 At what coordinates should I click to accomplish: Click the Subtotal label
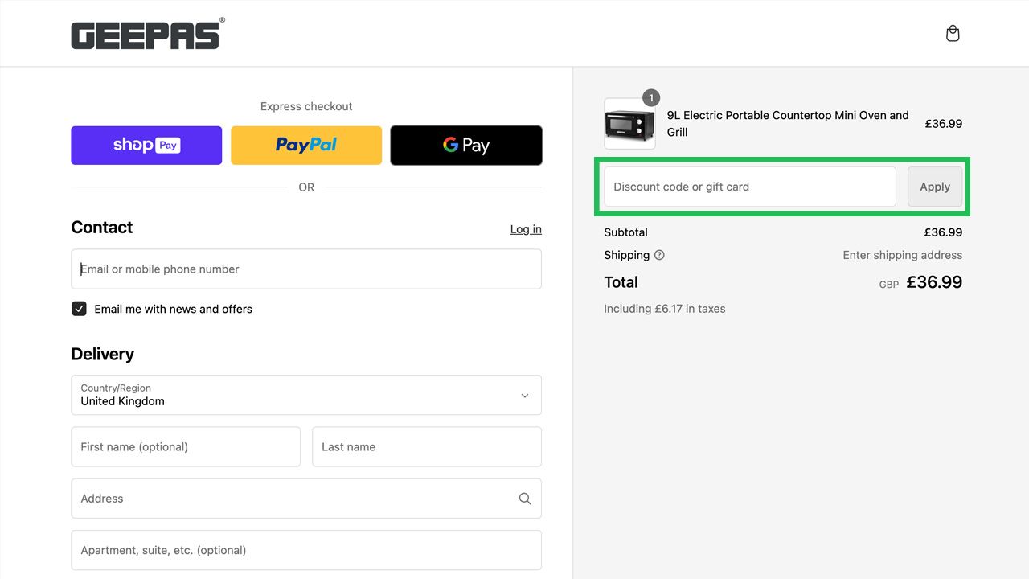[625, 232]
